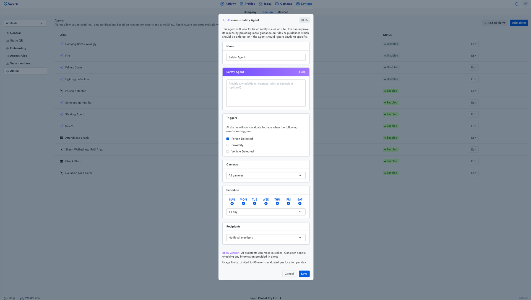This screenshot has height=300, width=531.
Task: Click the search magnifier icon
Action: pos(516,4)
